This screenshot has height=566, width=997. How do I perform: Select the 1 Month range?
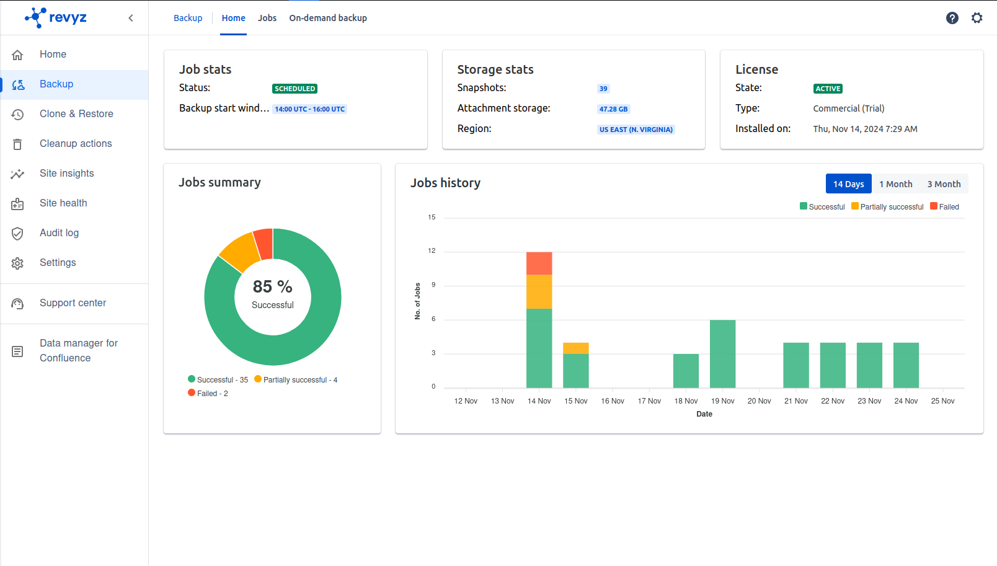tap(896, 184)
